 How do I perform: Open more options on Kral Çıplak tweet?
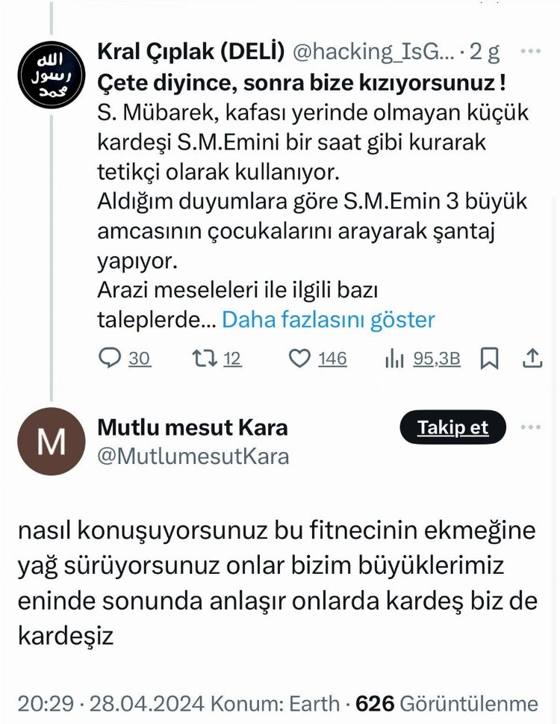530,52
